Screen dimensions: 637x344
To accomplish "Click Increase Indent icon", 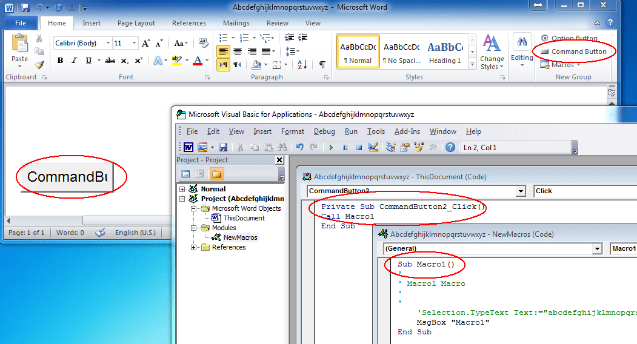I will point(302,38).
